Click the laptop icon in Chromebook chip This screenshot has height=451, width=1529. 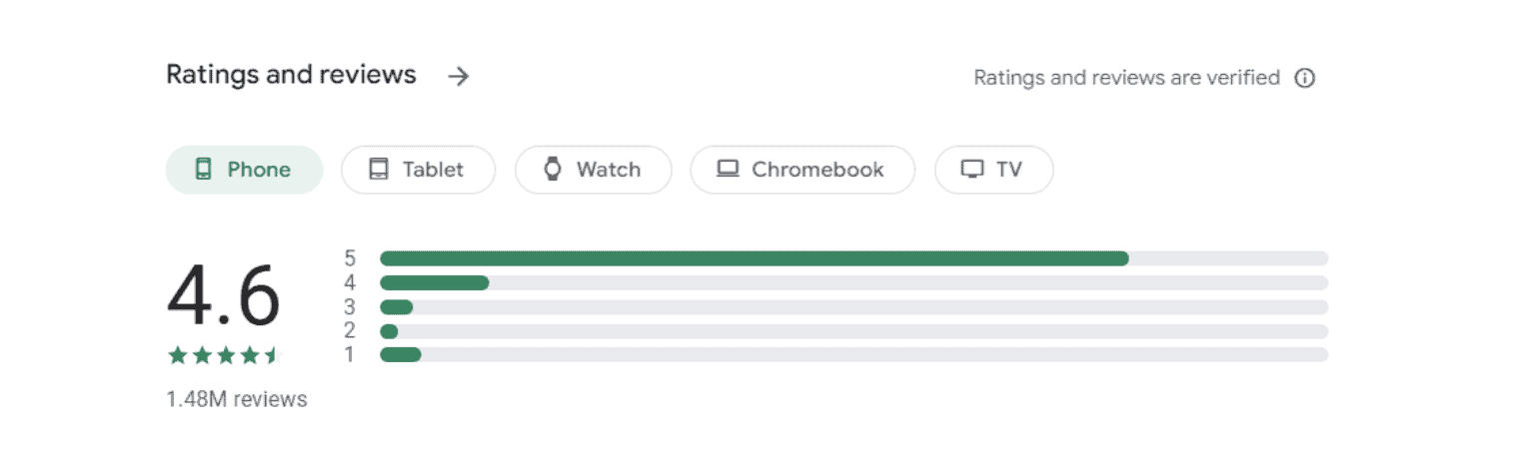[728, 170]
